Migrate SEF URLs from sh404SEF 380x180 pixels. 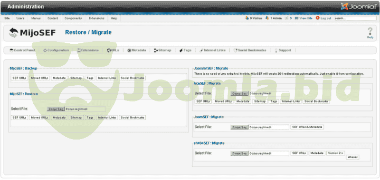(299, 153)
